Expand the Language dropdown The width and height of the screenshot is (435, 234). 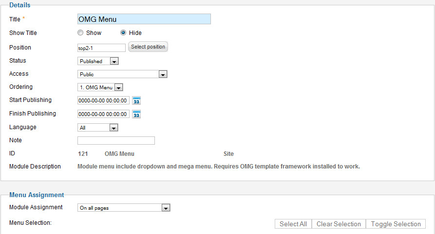98,128
